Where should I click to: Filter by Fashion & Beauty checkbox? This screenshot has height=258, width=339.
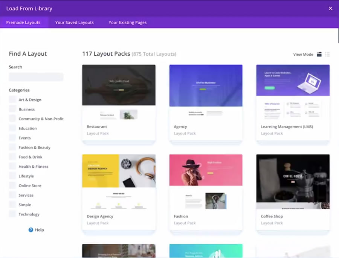tap(12, 147)
